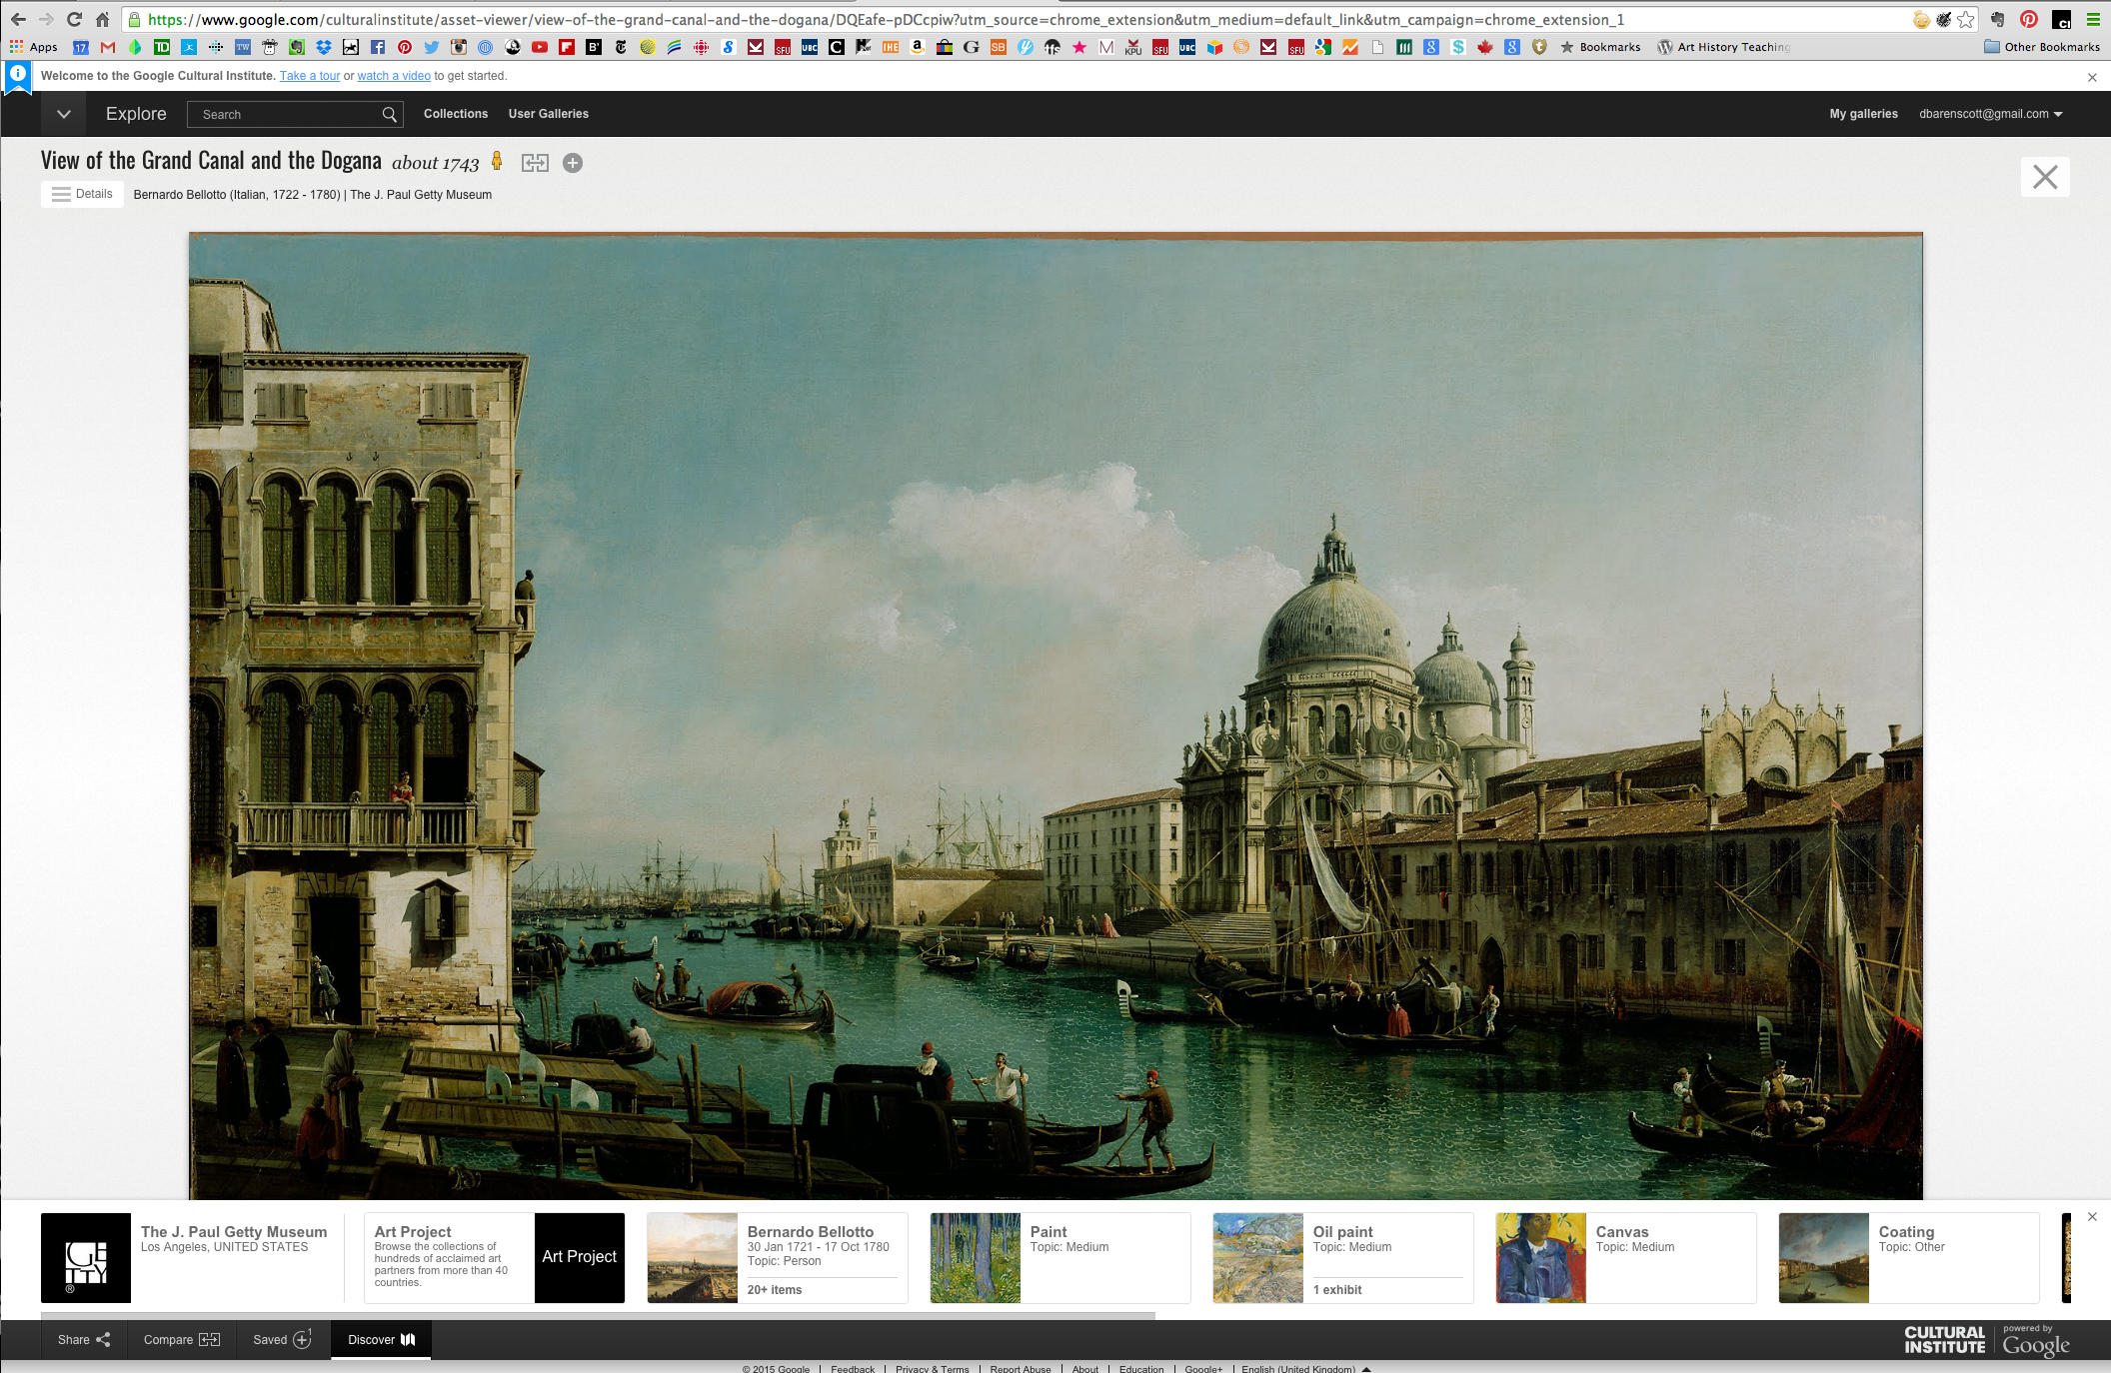Open the Art Project card
The height and width of the screenshot is (1373, 2111).
495,1258
